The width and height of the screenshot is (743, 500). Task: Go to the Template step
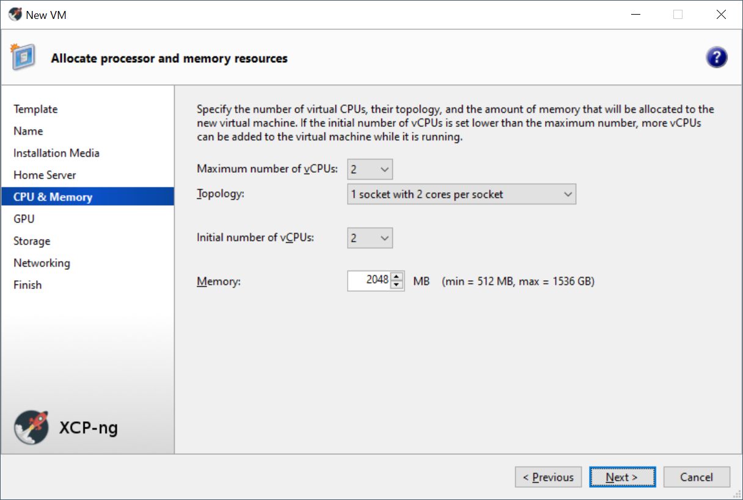(x=35, y=109)
